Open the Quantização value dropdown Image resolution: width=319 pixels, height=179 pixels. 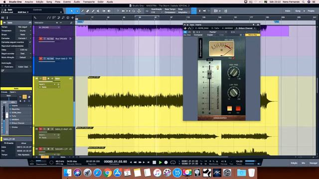coord(157,12)
